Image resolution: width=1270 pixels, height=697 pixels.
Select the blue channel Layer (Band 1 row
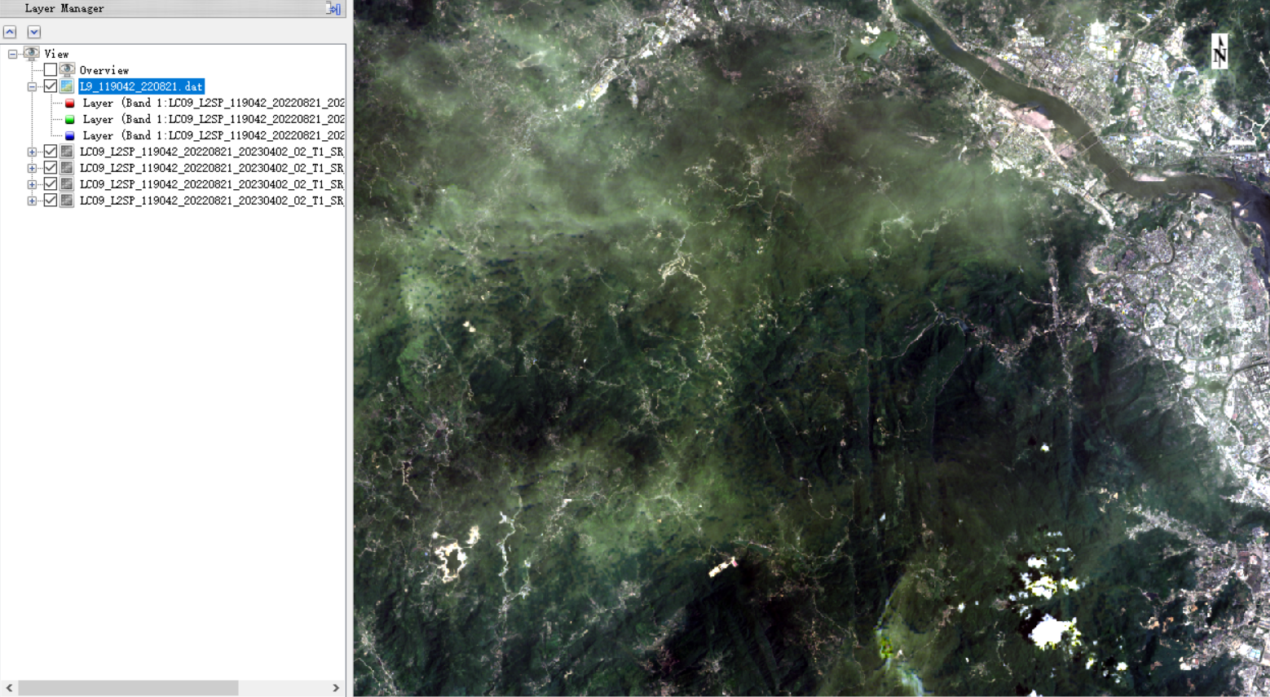click(x=214, y=136)
